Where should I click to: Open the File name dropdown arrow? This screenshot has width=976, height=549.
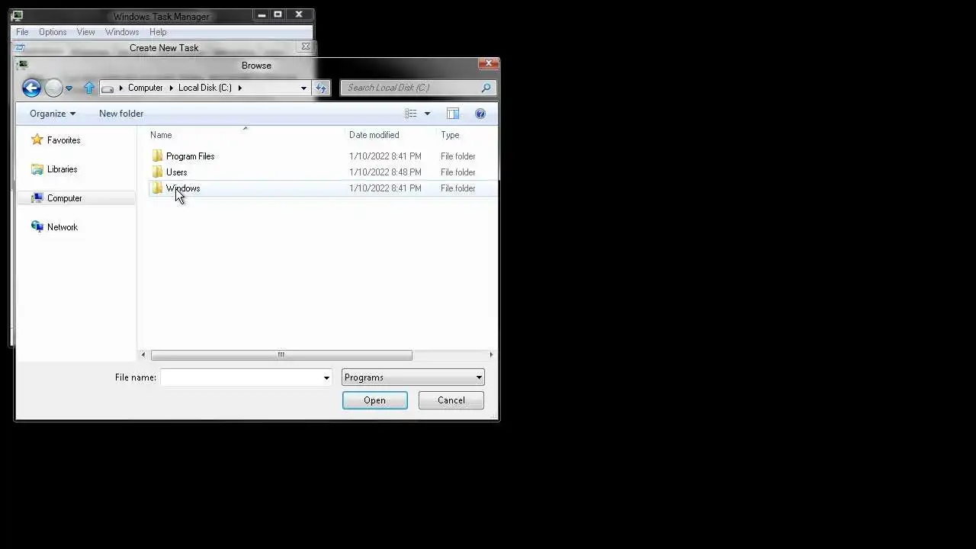tap(326, 377)
